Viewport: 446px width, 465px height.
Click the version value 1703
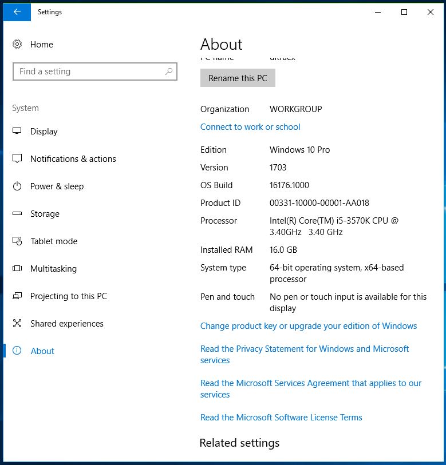pyautogui.click(x=278, y=168)
